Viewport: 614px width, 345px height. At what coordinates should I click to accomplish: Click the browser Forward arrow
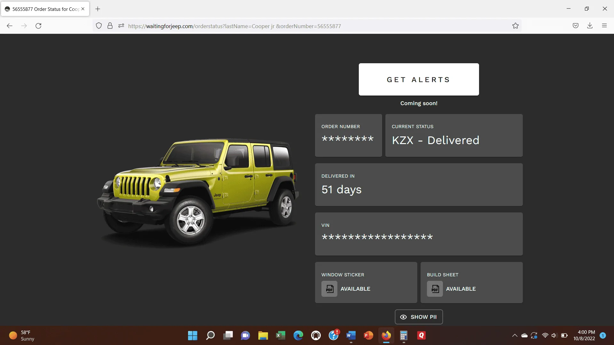[x=24, y=26]
